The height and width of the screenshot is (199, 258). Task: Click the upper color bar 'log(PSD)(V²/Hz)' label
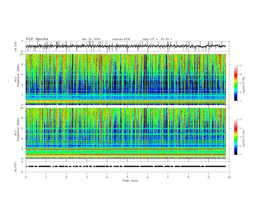(x=244, y=85)
